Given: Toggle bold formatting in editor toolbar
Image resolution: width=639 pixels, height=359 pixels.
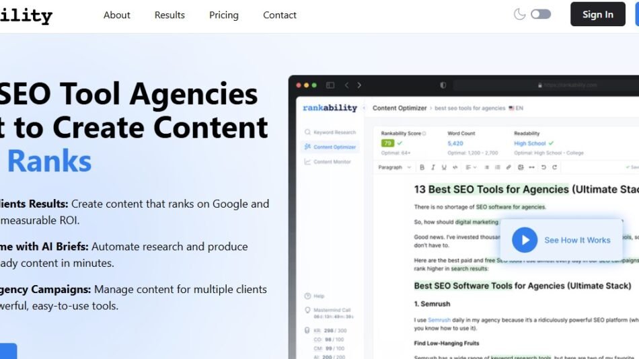Looking at the screenshot, I should click(x=422, y=167).
